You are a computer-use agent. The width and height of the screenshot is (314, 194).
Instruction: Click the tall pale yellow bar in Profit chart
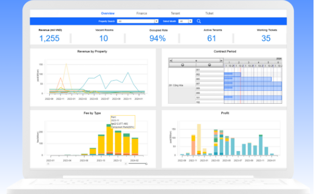pyautogui.click(x=199, y=137)
